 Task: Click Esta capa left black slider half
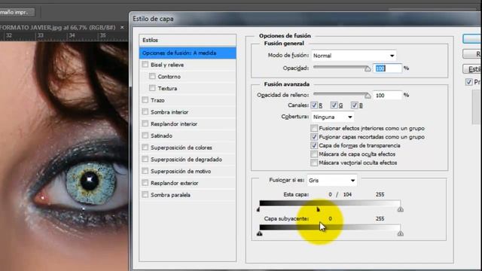258,209
